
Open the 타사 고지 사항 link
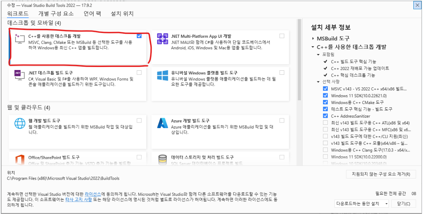tap(79, 200)
